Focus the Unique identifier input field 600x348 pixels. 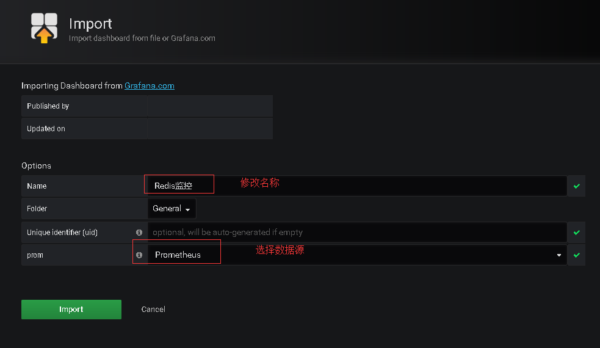(x=354, y=232)
